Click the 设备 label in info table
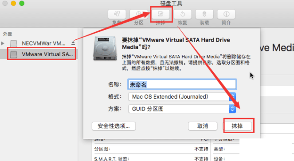 tap(219, 159)
